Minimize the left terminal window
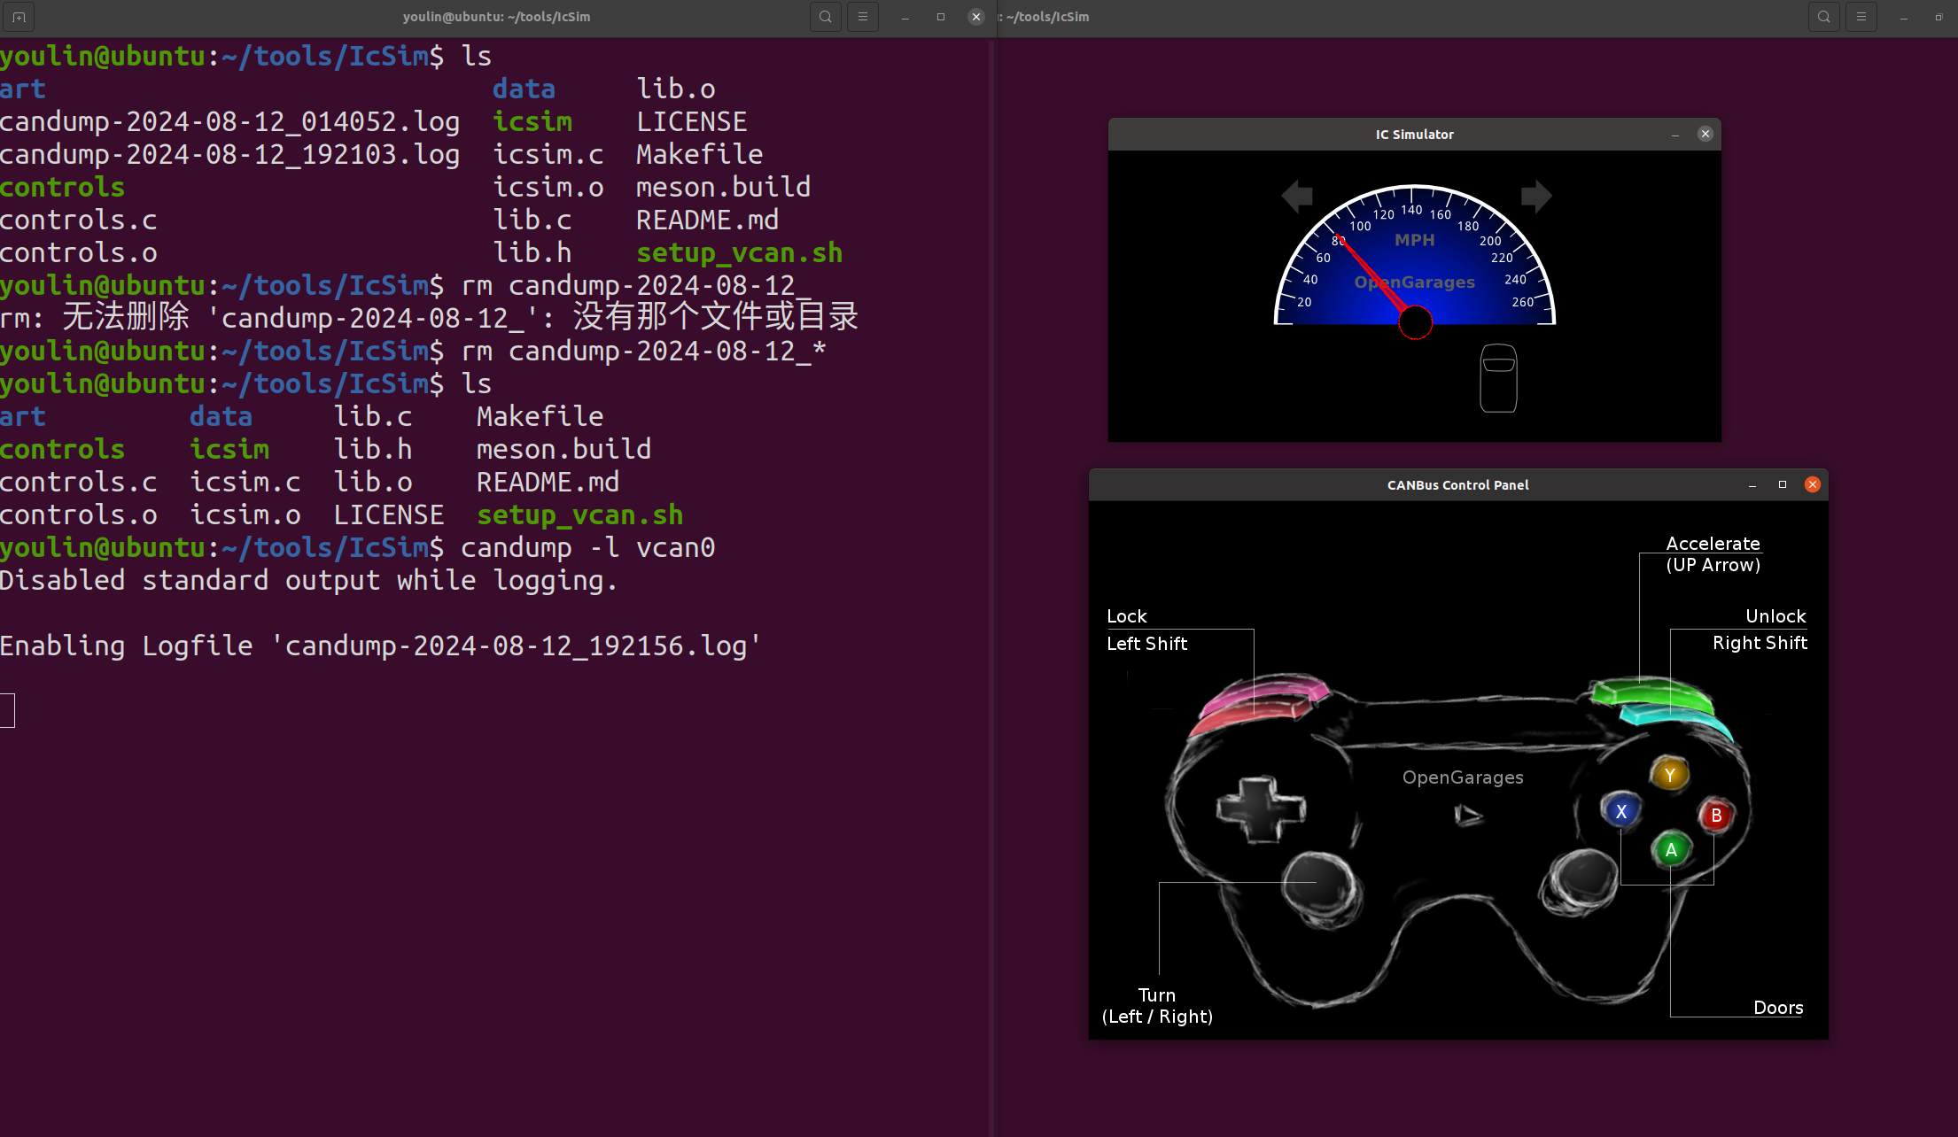Image resolution: width=1958 pixels, height=1137 pixels. coord(905,17)
